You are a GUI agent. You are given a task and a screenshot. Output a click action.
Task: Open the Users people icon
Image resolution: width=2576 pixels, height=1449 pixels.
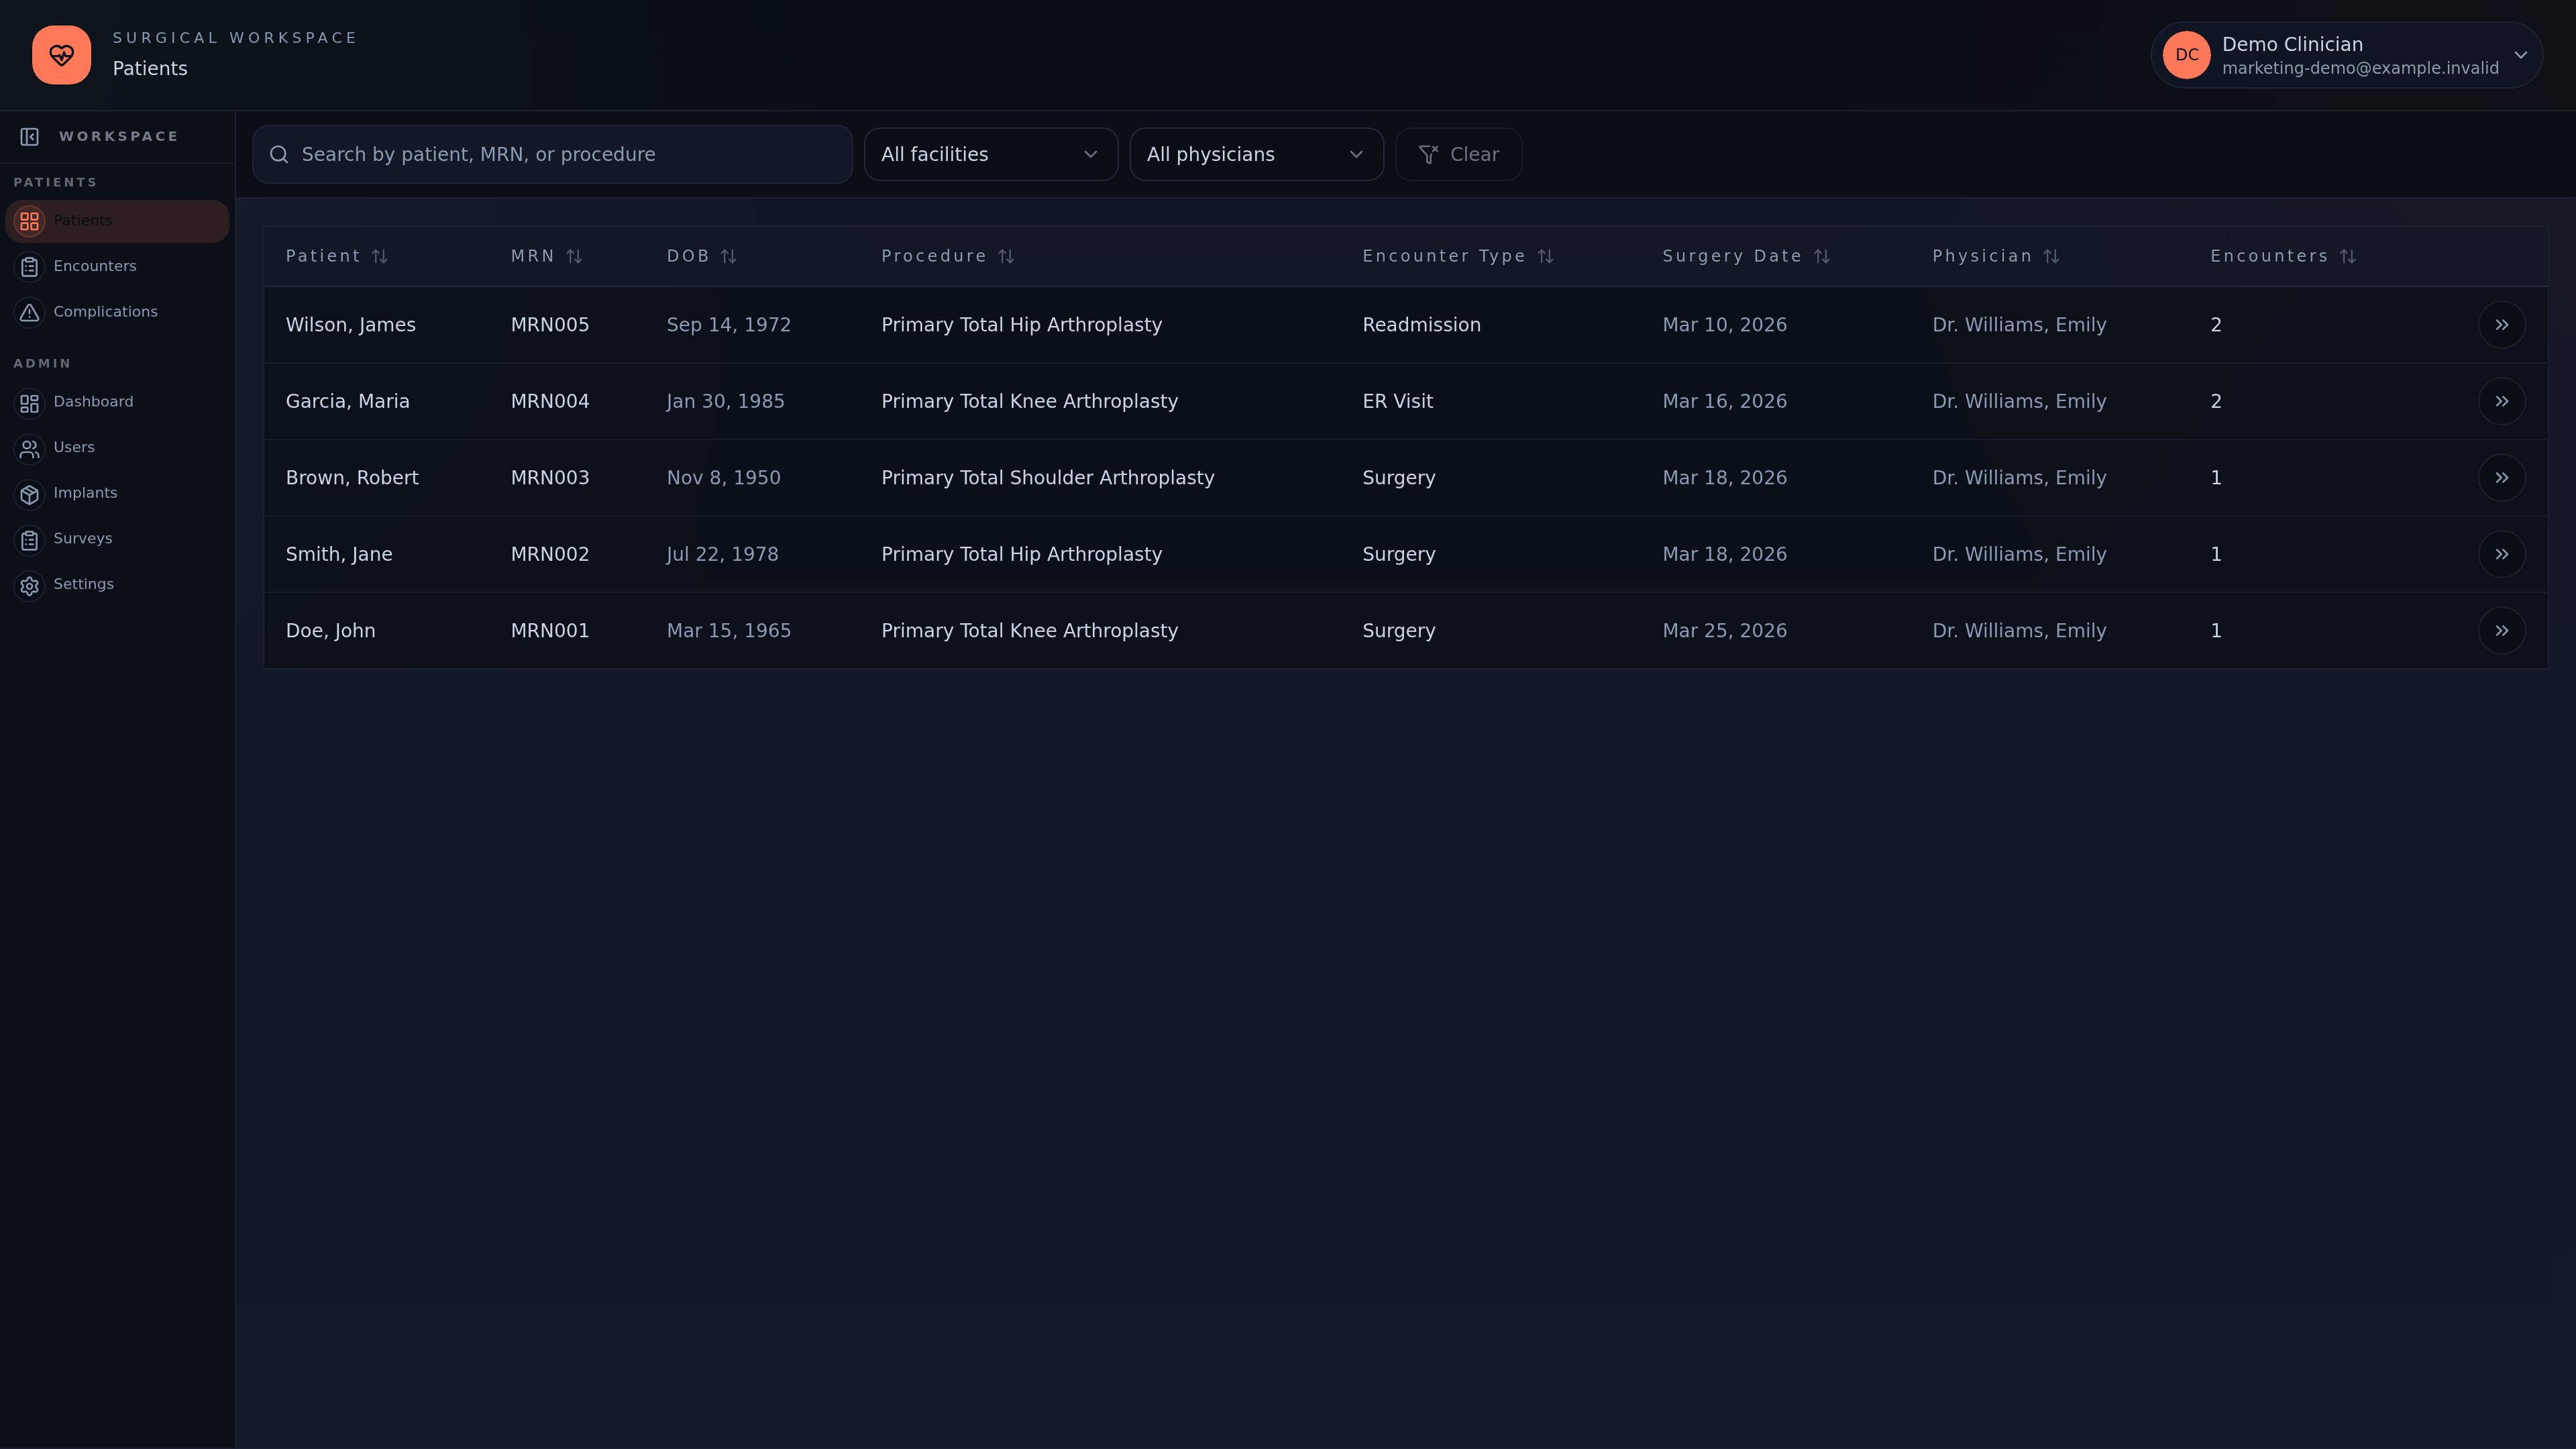tap(30, 449)
